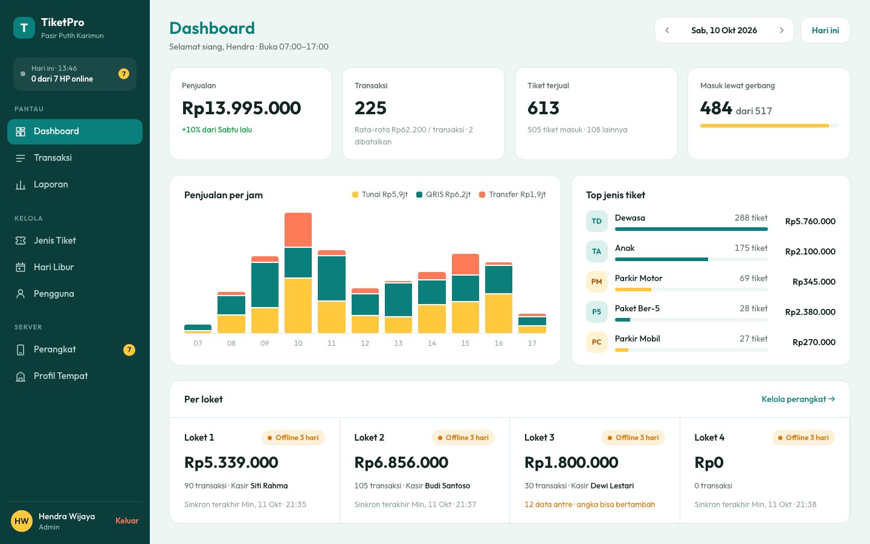Open the Pengguna menu item

(x=75, y=294)
